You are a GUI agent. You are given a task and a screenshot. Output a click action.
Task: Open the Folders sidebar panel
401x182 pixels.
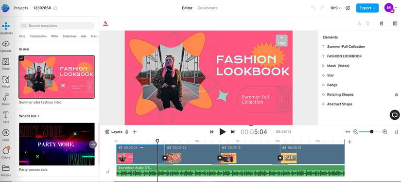point(6,170)
